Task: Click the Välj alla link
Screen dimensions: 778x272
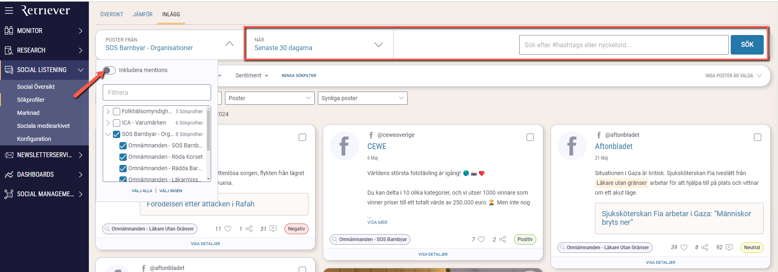Action: click(x=142, y=191)
